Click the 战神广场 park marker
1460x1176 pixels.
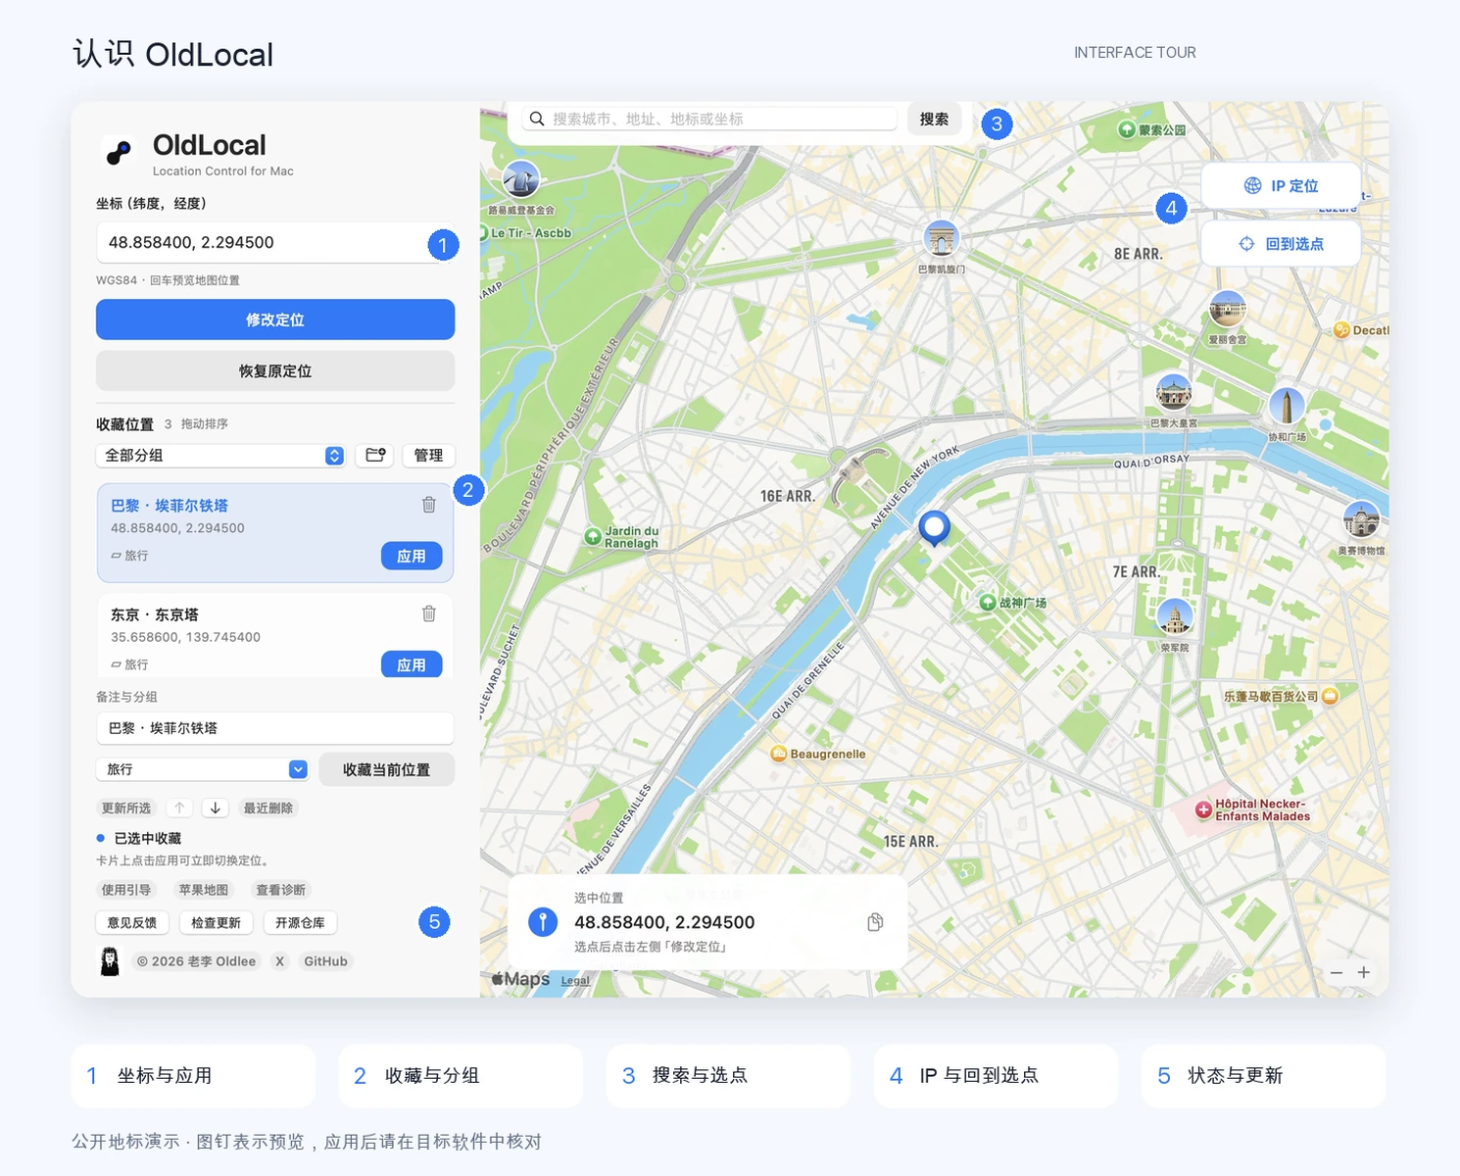988,603
